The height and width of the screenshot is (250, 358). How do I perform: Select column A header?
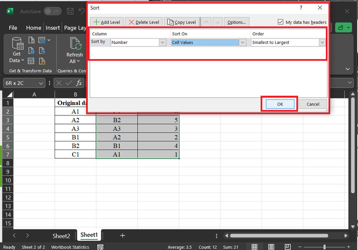click(34, 94)
